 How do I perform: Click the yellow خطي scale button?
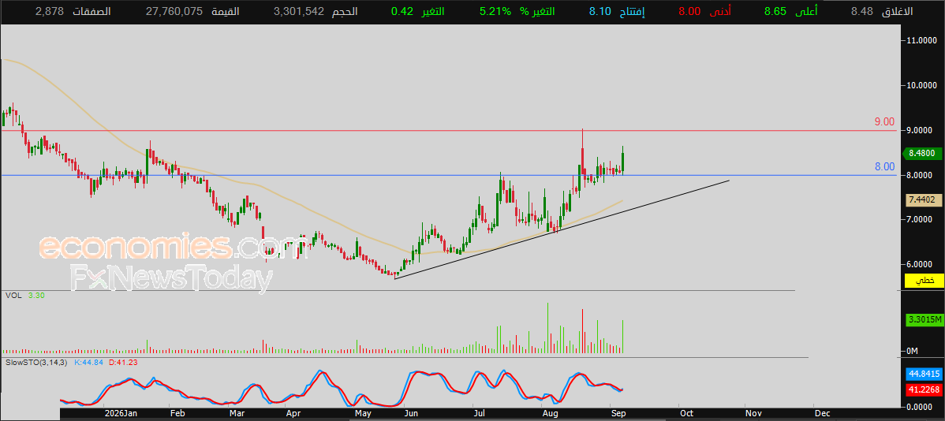tap(923, 281)
